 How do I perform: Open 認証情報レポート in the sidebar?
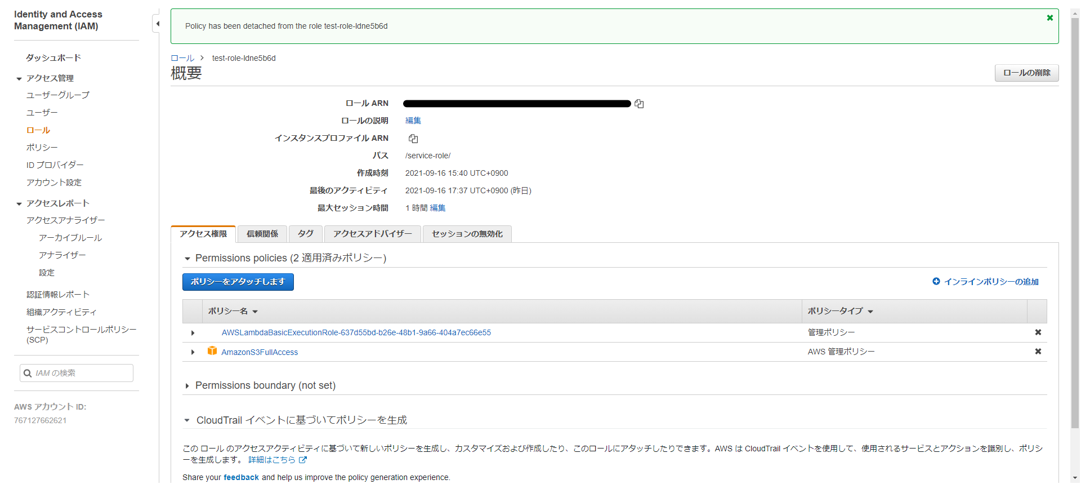tap(58, 295)
